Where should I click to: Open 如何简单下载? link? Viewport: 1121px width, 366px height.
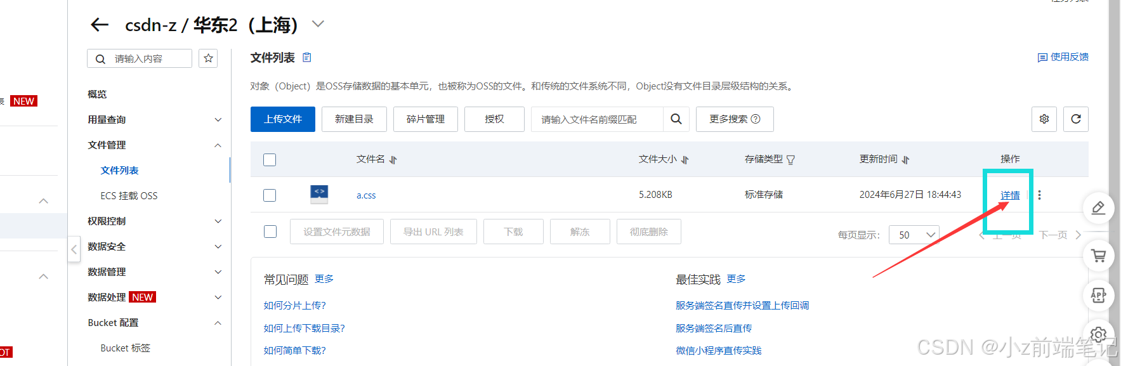point(294,351)
